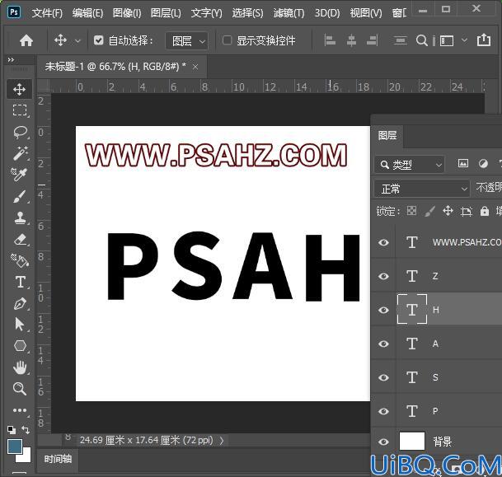This screenshot has width=502, height=477.
Task: Open the auto-select 图层 dropdown
Action: click(186, 41)
